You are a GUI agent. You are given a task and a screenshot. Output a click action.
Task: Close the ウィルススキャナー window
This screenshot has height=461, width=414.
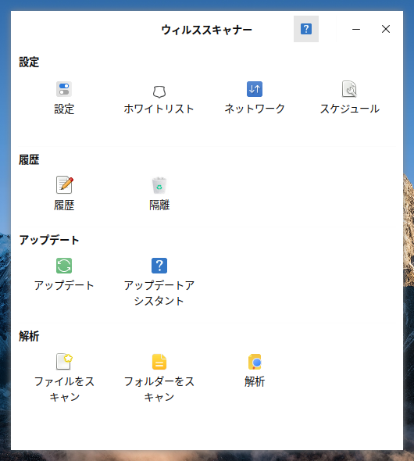(386, 29)
